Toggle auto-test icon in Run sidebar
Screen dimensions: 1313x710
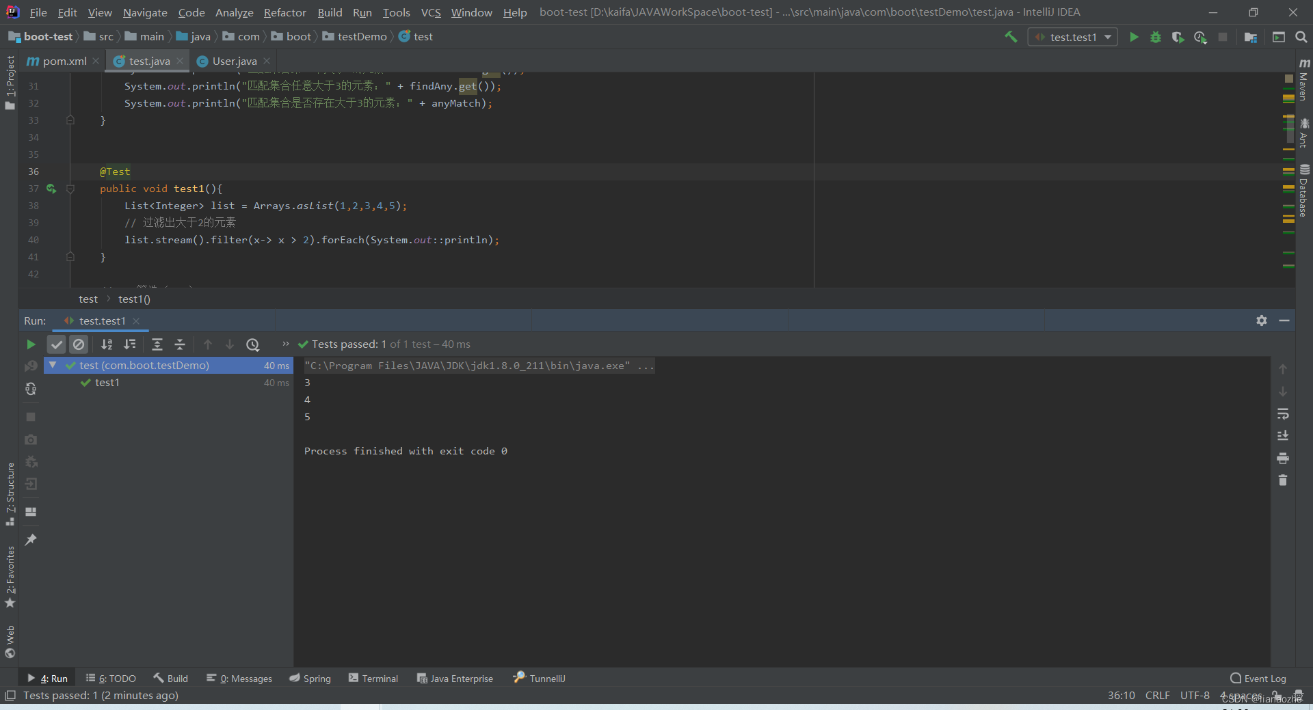(x=31, y=389)
